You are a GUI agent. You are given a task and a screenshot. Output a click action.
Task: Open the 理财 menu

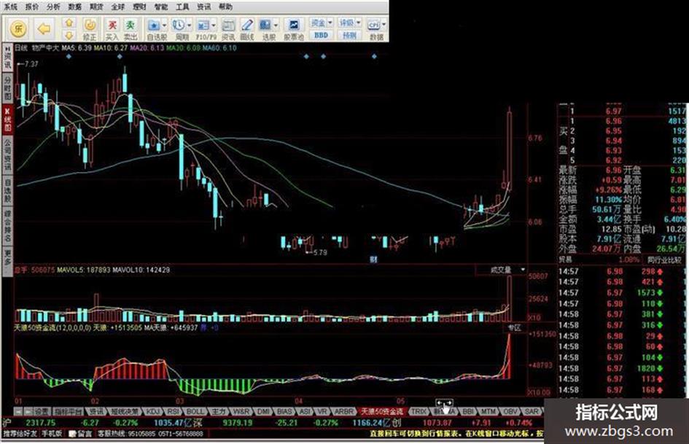tap(140, 7)
